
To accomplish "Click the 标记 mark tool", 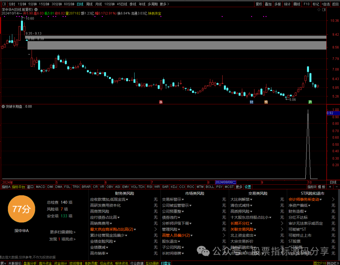I will (x=316, y=4).
